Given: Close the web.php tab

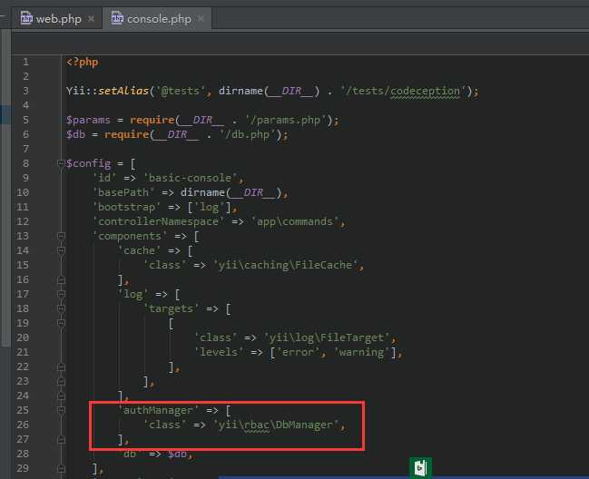Looking at the screenshot, I should pyautogui.click(x=91, y=18).
